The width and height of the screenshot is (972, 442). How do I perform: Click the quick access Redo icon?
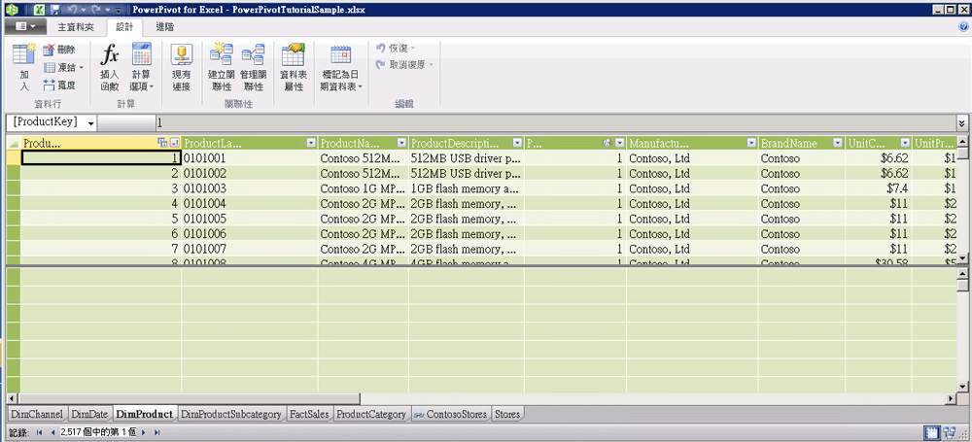point(98,11)
